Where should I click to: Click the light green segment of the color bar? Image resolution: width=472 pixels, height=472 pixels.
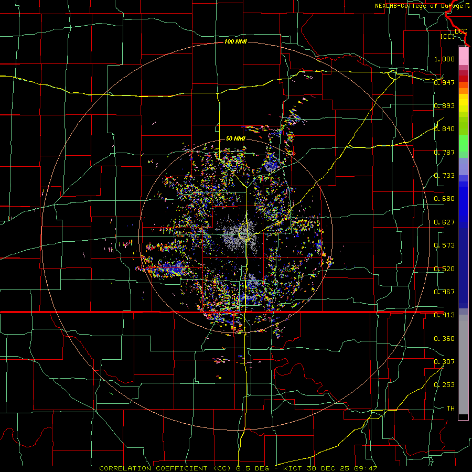(x=463, y=143)
